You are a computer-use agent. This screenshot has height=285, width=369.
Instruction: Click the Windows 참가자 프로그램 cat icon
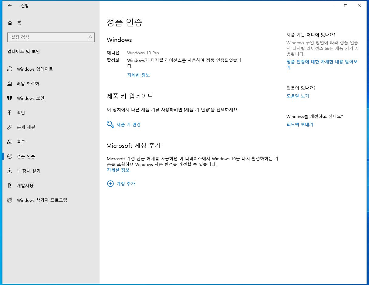pos(10,200)
